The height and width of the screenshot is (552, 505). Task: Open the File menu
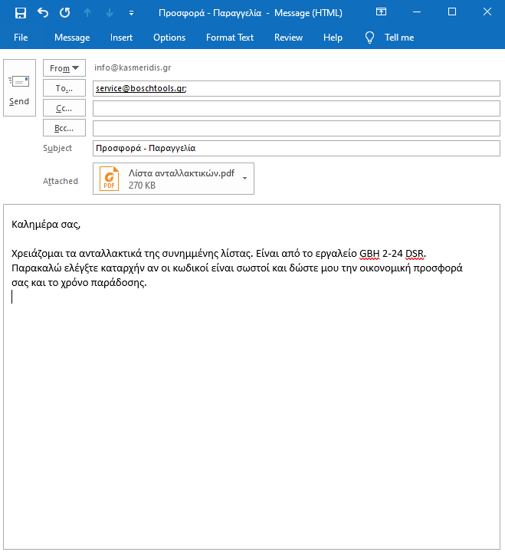[x=21, y=38]
